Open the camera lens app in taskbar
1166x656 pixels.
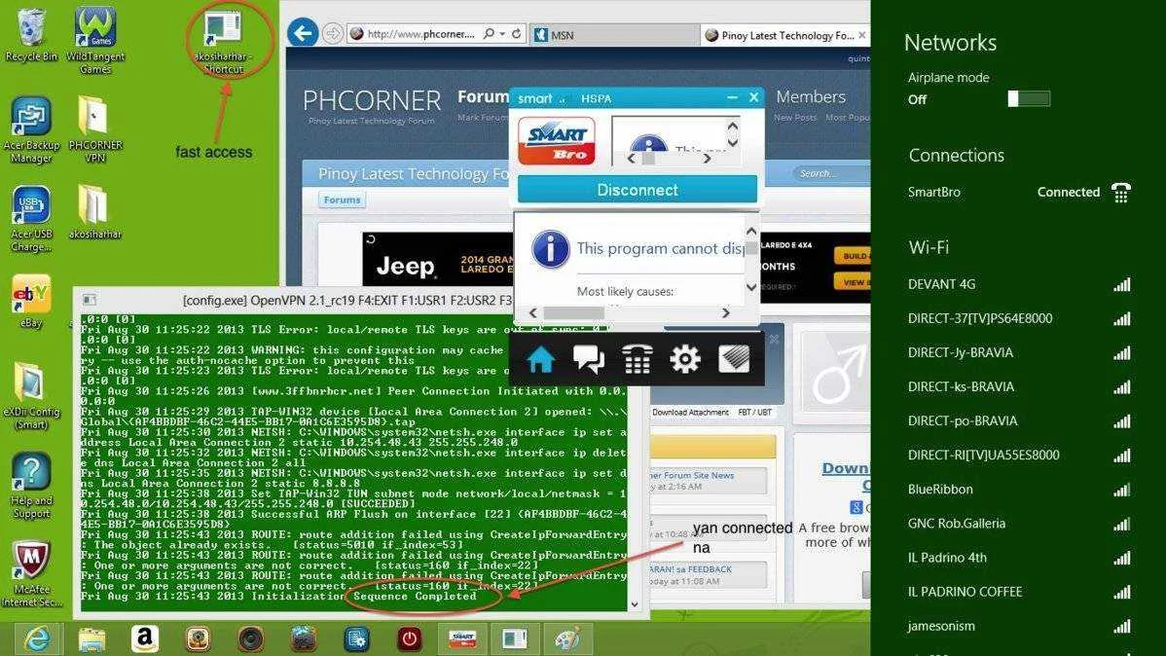coord(250,638)
